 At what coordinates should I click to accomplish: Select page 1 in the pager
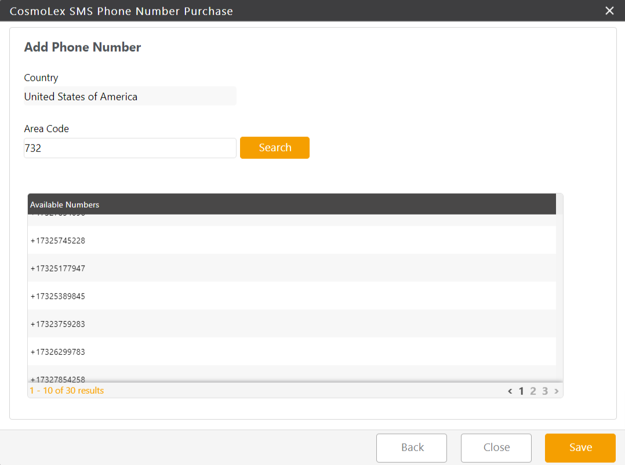tap(521, 391)
